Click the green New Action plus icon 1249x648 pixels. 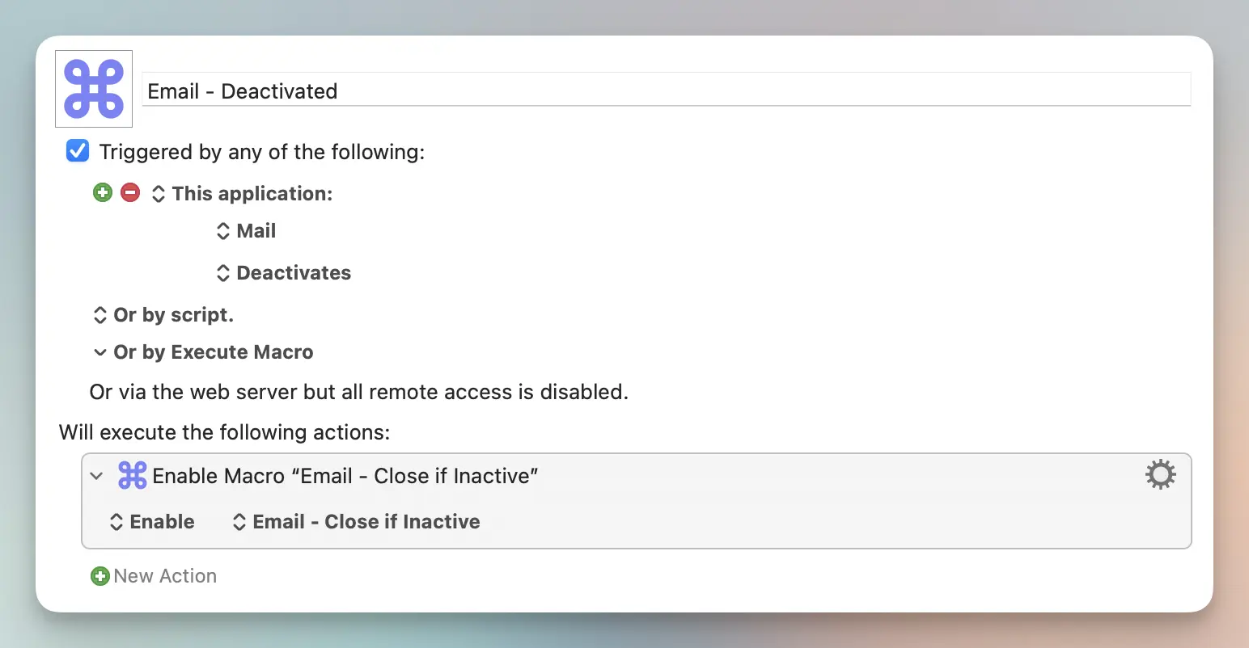click(x=100, y=576)
